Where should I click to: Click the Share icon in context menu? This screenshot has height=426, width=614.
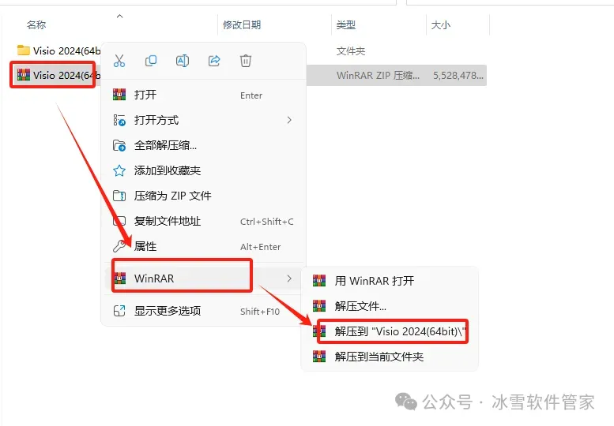coord(214,61)
